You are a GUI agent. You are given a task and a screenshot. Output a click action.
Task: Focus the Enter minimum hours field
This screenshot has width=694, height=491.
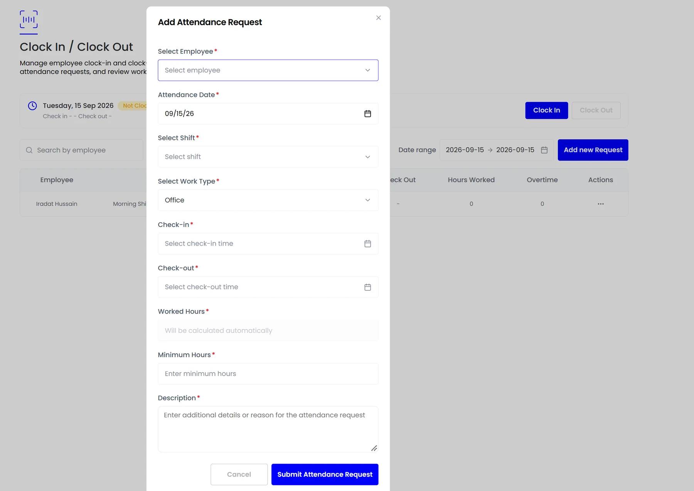pyautogui.click(x=268, y=374)
